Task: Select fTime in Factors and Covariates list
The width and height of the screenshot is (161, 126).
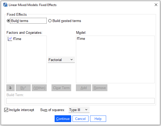Action: pos(17,39)
